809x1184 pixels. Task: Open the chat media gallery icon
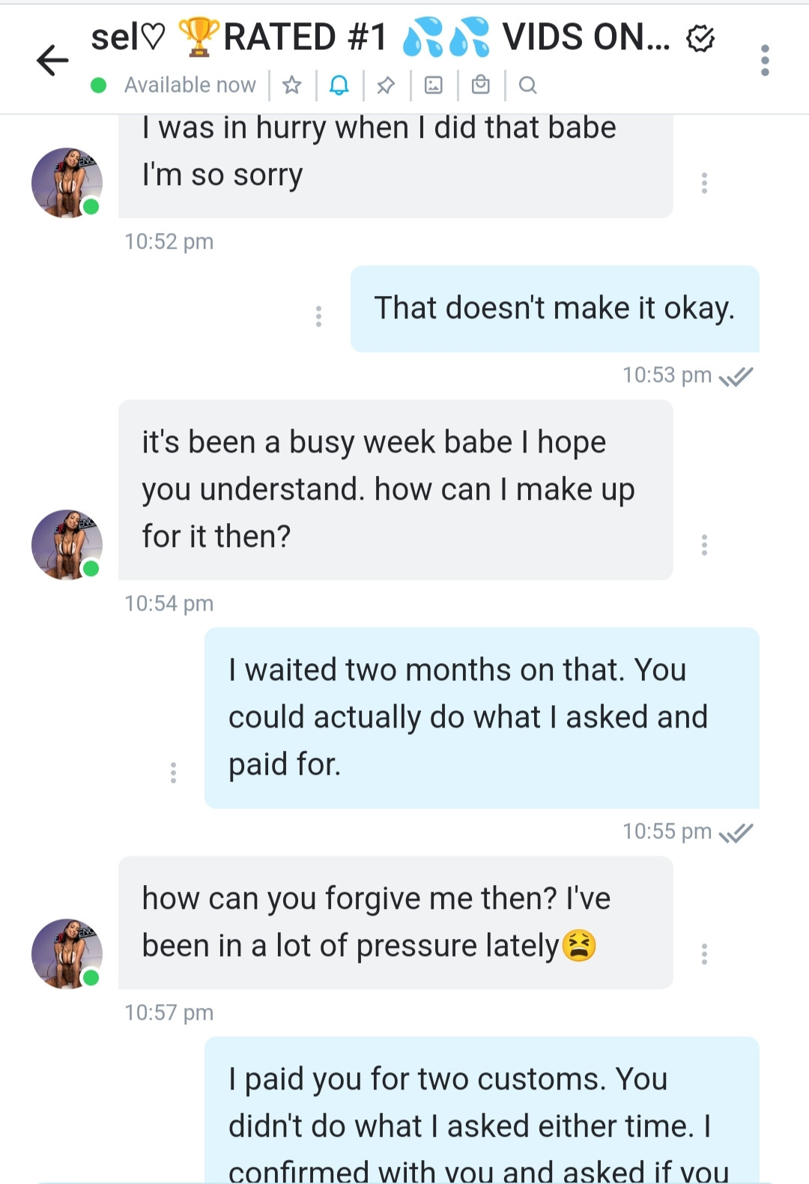coord(434,85)
